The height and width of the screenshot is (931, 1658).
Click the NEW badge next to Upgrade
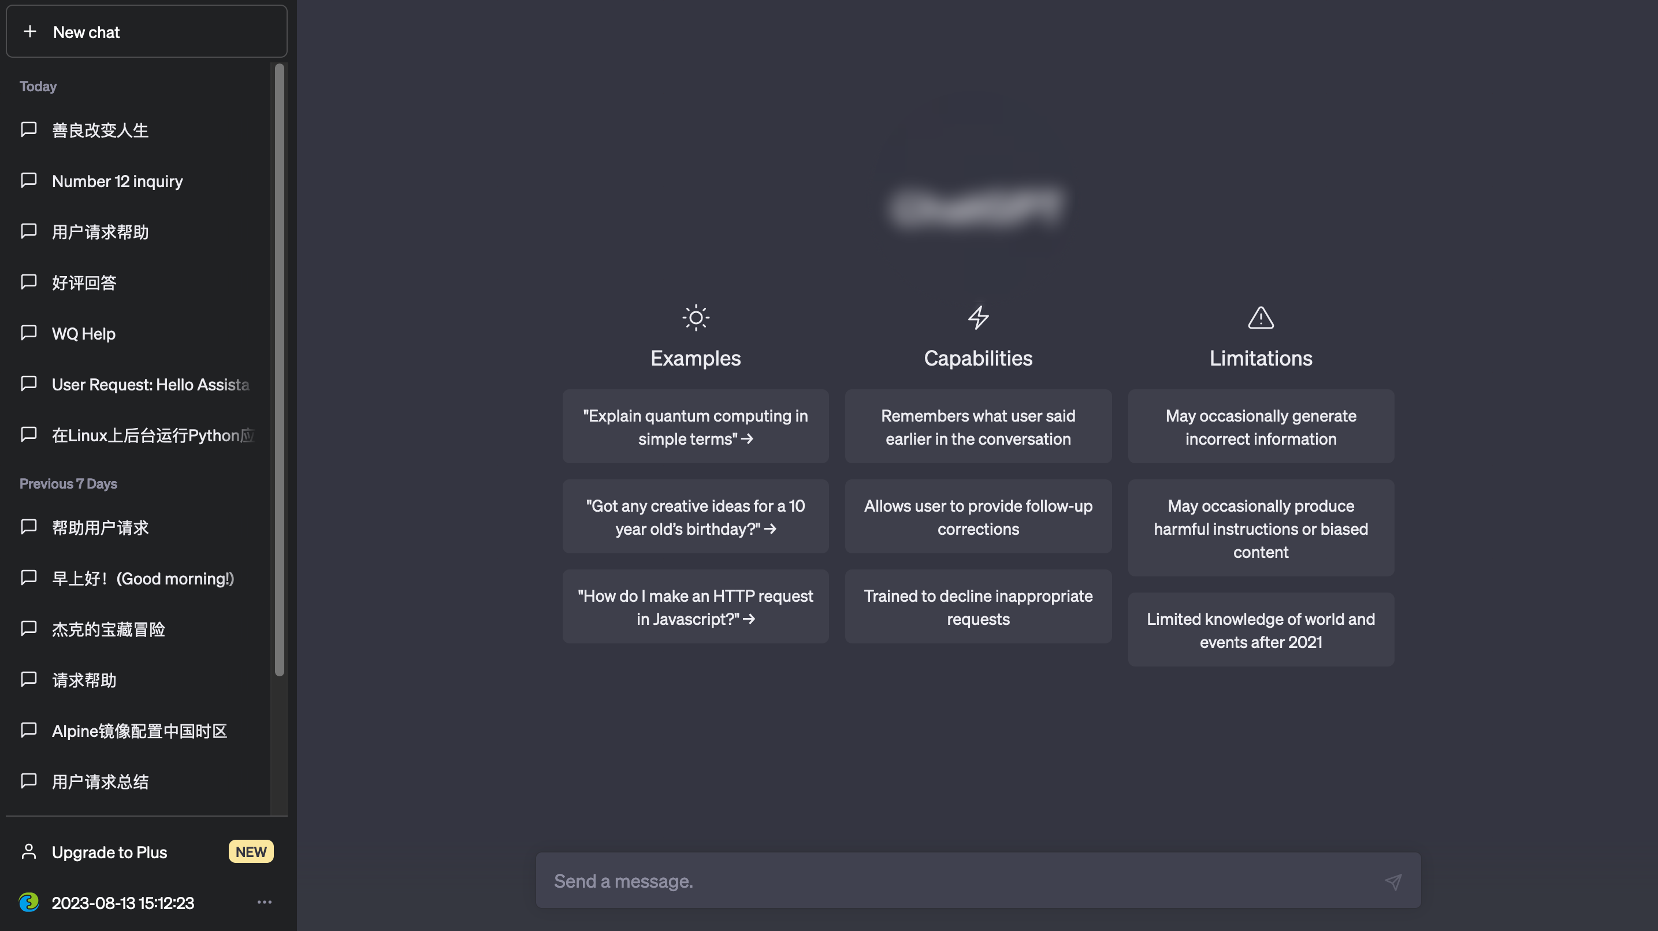[x=251, y=852]
